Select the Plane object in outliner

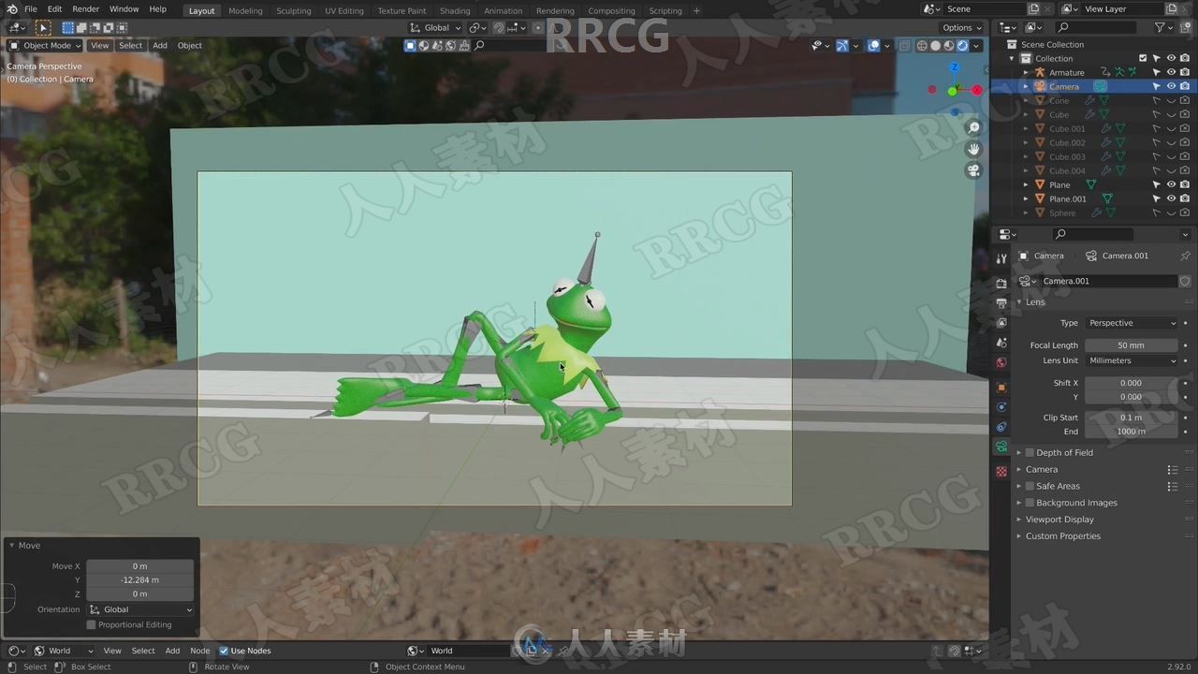click(1059, 184)
